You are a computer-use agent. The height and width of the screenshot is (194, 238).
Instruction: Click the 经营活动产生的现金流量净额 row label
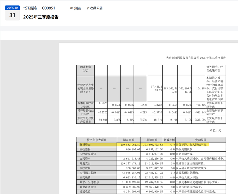point(86,88)
